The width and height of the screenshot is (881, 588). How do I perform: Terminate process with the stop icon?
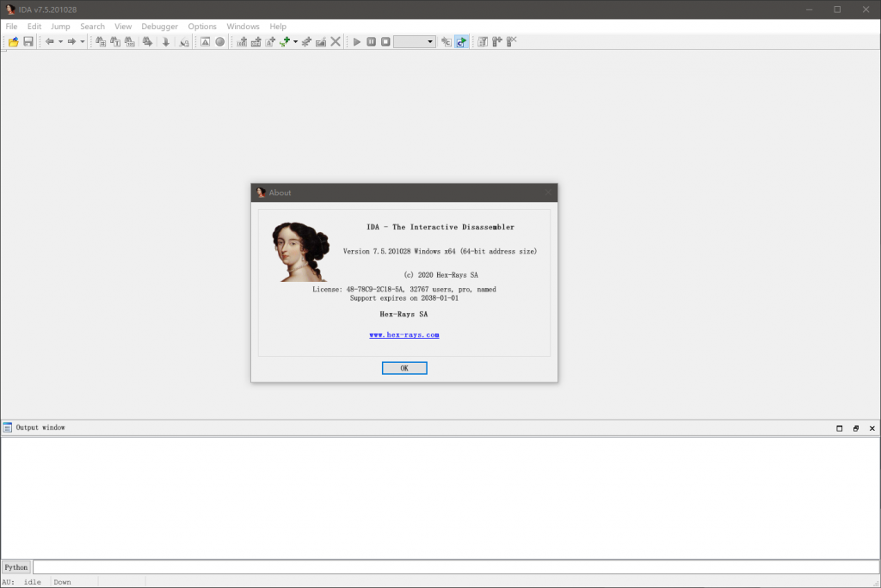click(385, 41)
